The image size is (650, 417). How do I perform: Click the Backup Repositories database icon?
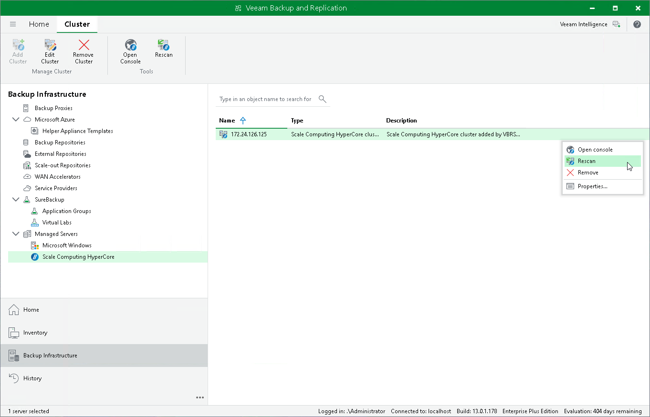click(27, 142)
